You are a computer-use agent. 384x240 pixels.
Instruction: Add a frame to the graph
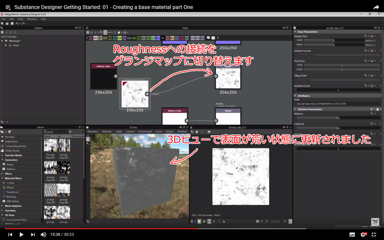[x=213, y=38]
